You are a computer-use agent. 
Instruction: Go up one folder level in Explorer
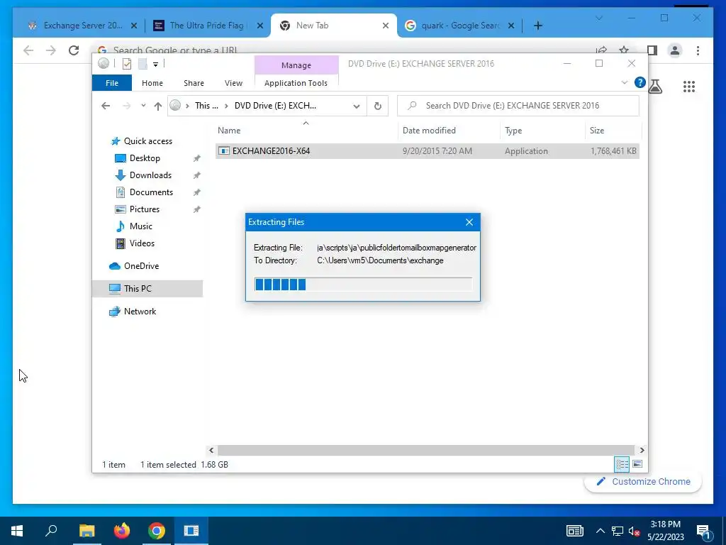[158, 106]
